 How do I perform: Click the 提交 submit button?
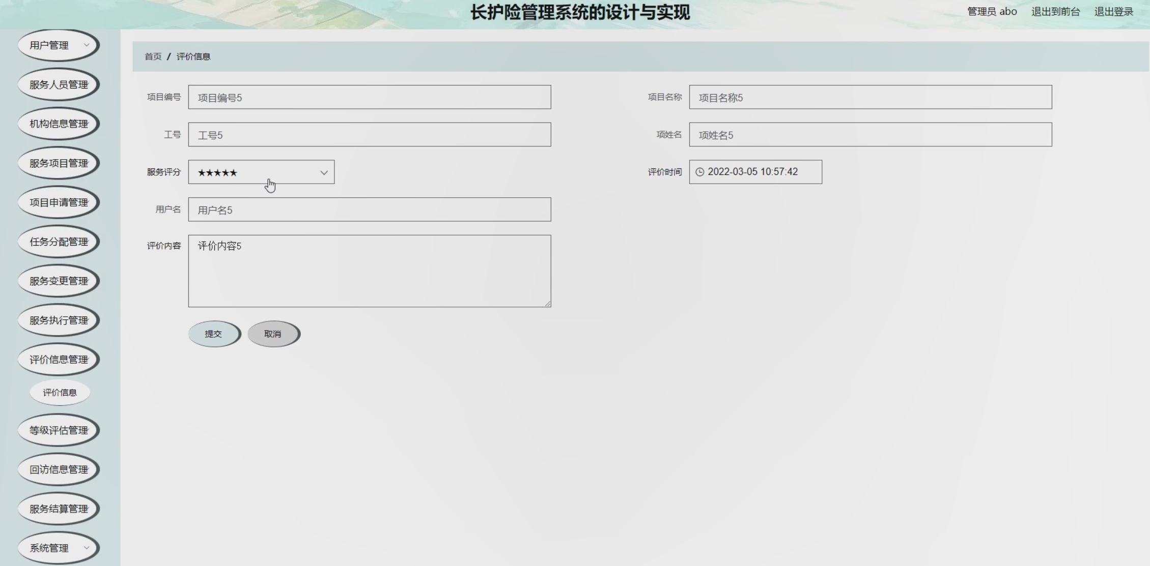pos(214,334)
